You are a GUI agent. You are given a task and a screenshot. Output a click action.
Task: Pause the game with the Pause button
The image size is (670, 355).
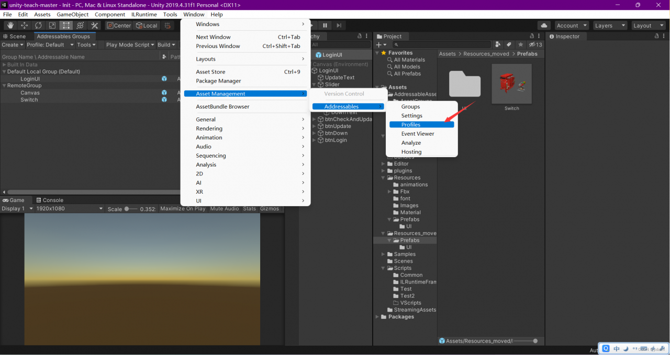pyautogui.click(x=325, y=26)
